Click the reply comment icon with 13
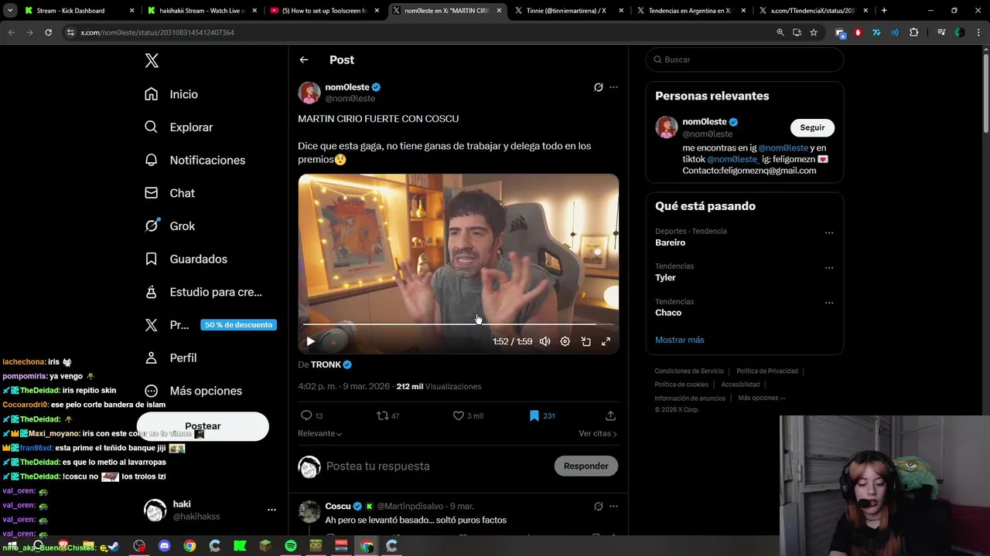The height and width of the screenshot is (556, 990). point(312,415)
